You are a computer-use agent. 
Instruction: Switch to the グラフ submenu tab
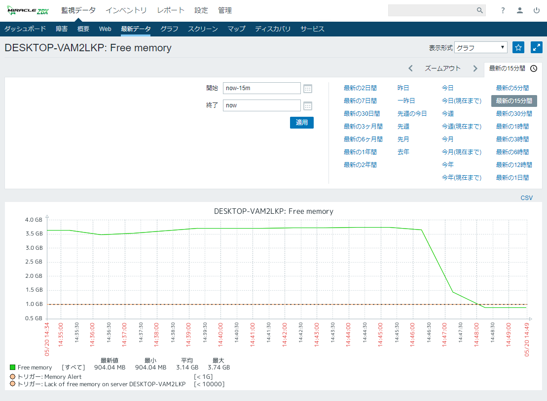click(x=169, y=29)
